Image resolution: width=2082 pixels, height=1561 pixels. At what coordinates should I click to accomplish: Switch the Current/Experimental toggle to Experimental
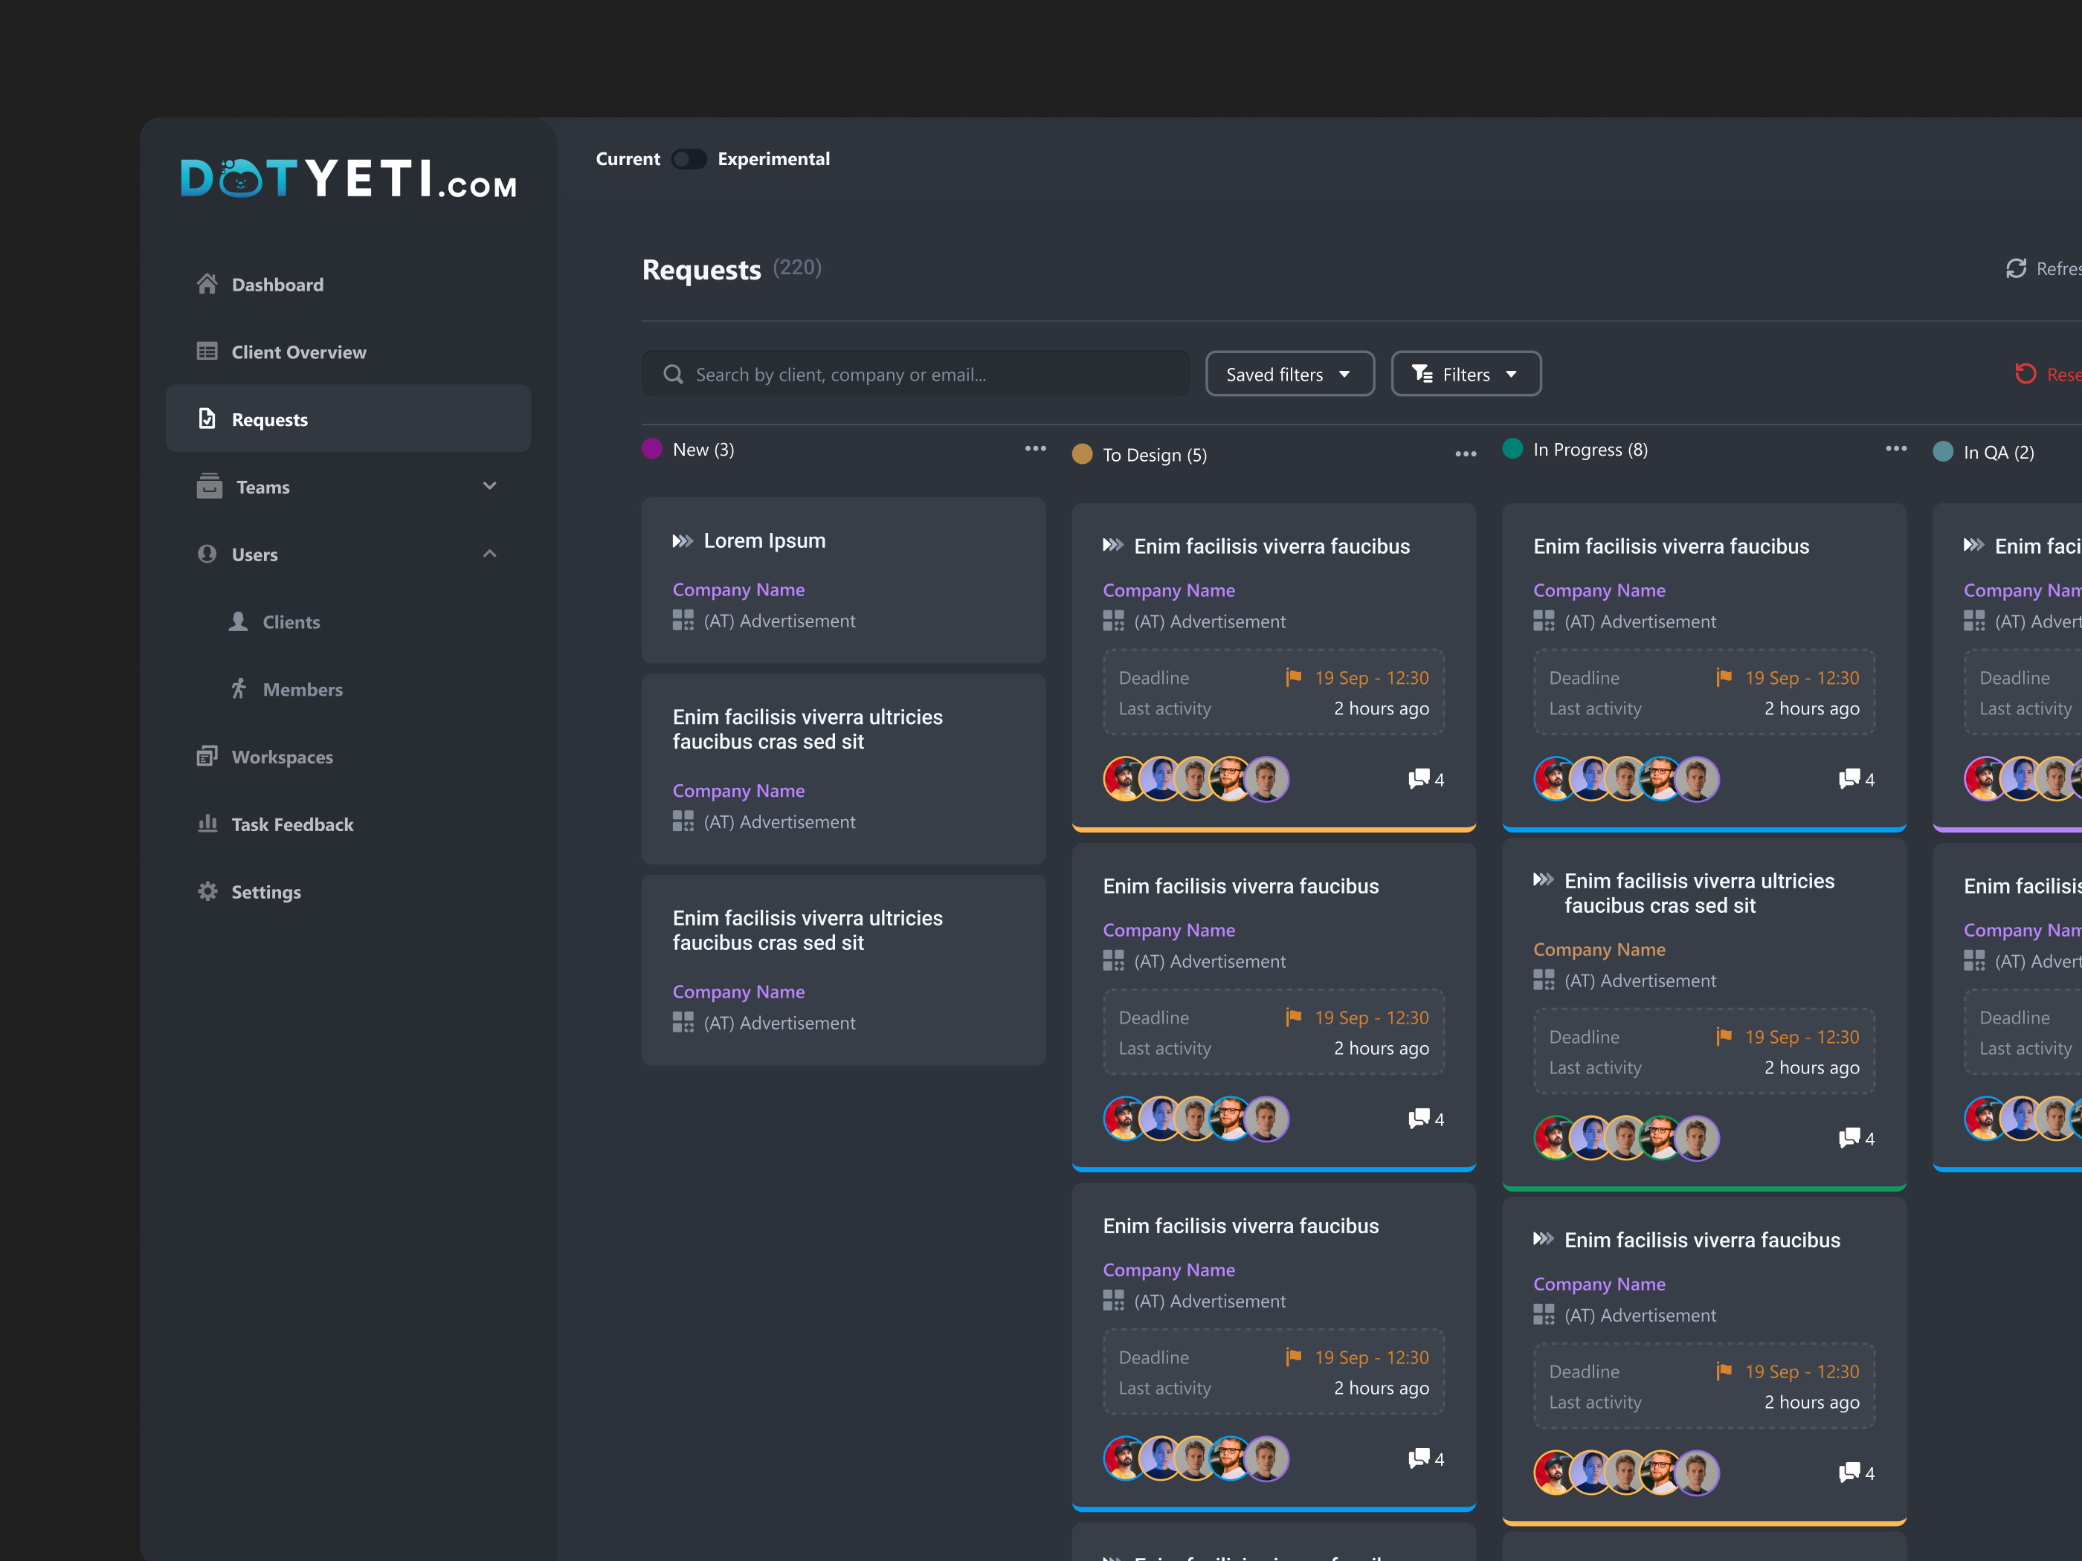coord(689,159)
